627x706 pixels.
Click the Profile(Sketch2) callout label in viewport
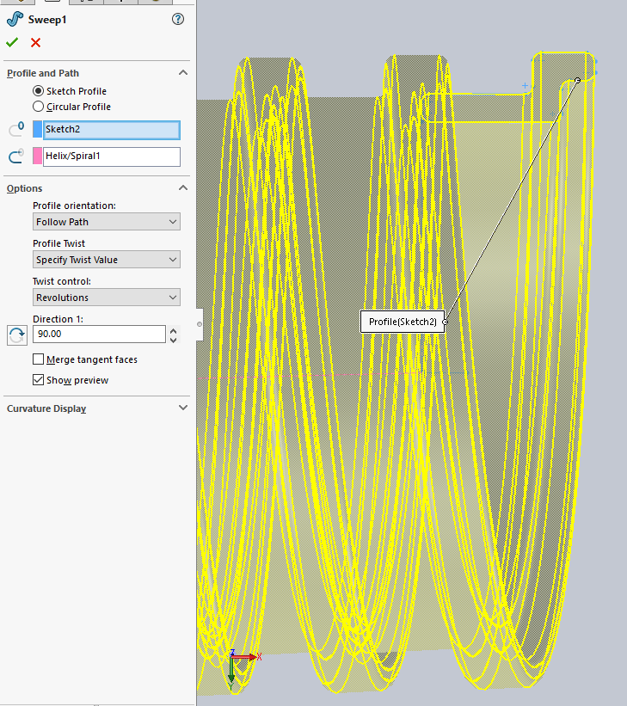click(x=403, y=322)
